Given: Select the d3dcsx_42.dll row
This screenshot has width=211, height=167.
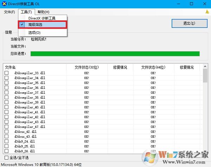Looking at the screenshot, I should [x=25, y=131].
